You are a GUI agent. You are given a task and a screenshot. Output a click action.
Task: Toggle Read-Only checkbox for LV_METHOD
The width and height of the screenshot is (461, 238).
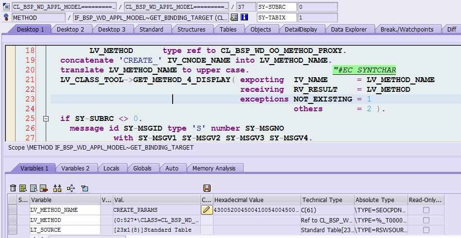(426, 220)
